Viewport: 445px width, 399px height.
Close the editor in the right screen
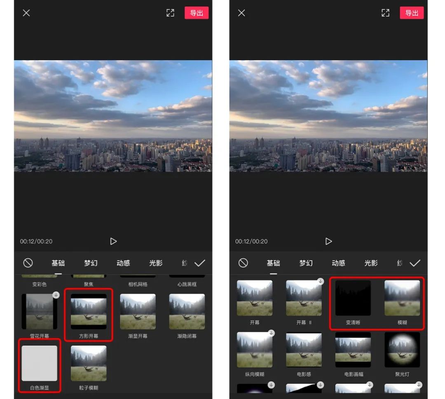click(241, 13)
